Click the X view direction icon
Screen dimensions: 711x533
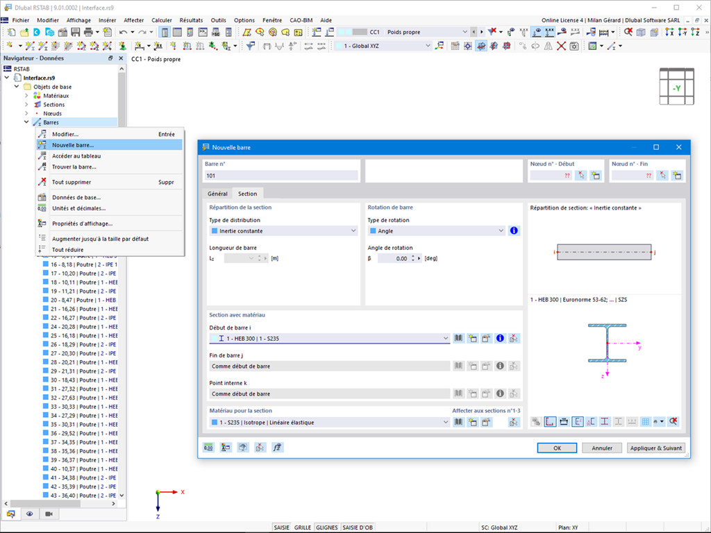pos(670,32)
